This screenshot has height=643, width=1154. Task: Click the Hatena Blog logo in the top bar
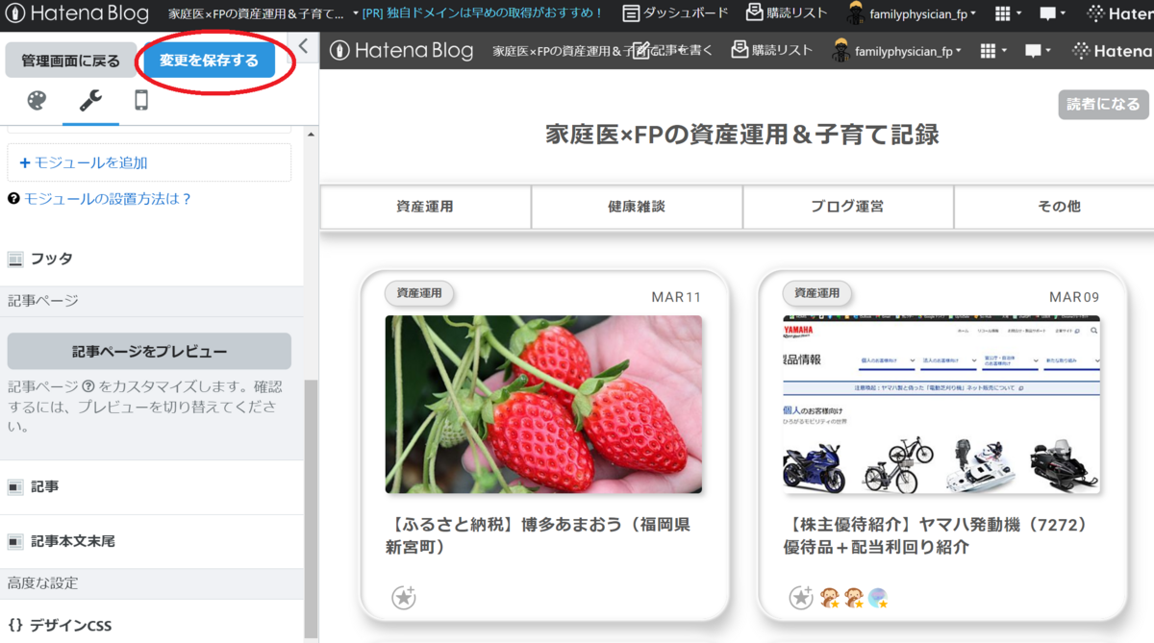77,13
